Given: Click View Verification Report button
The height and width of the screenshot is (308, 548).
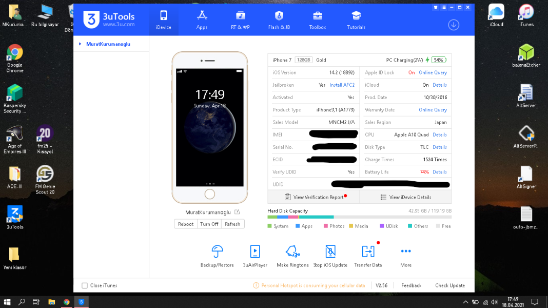Looking at the screenshot, I should point(314,197).
